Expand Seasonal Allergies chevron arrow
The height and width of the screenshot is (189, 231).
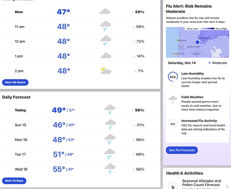coord(227,187)
